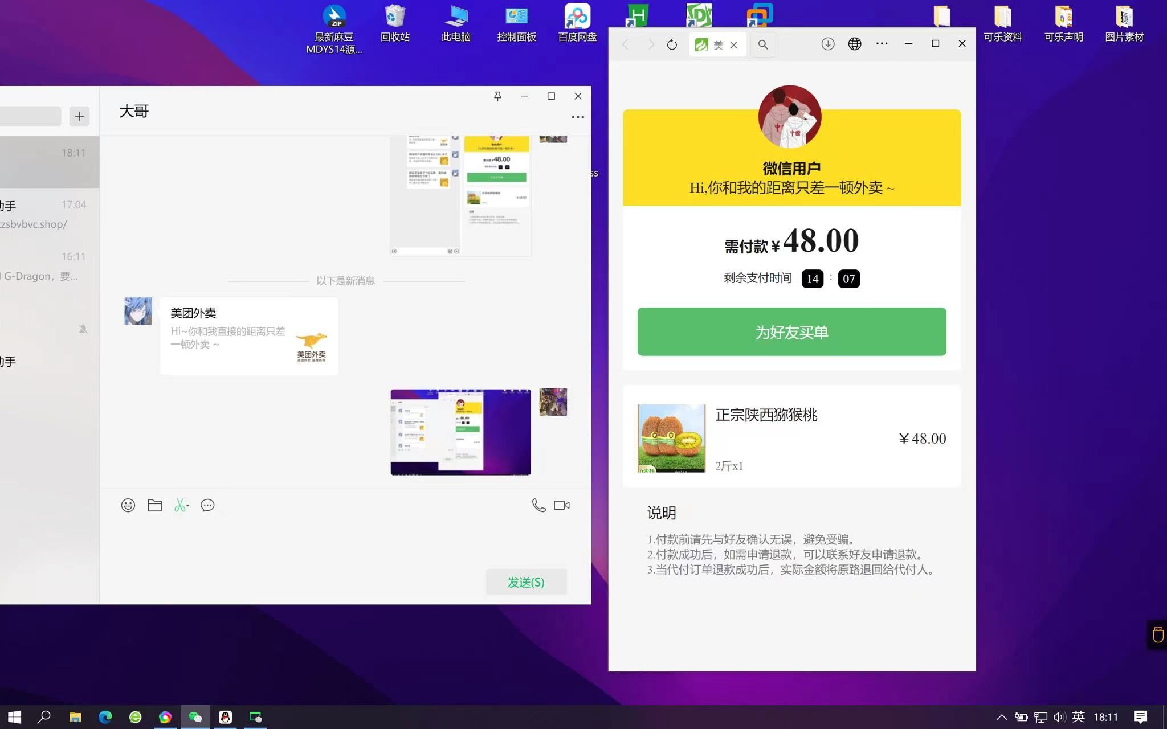Select the muted chat entry with bell icon

[50, 318]
